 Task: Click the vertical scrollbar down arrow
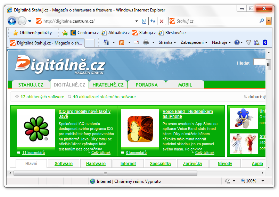click(x=269, y=167)
